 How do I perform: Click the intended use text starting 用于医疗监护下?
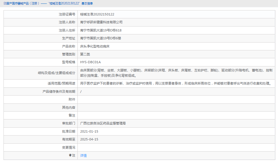176,83
